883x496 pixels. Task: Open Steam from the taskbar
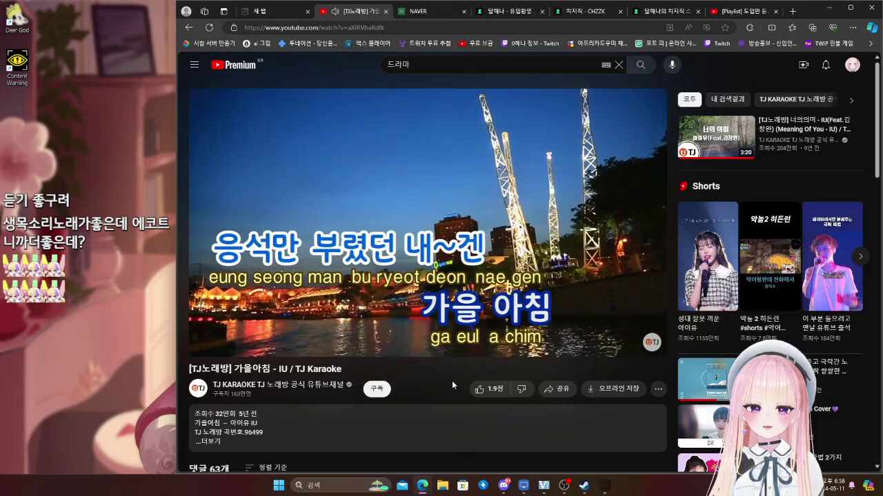(x=584, y=485)
